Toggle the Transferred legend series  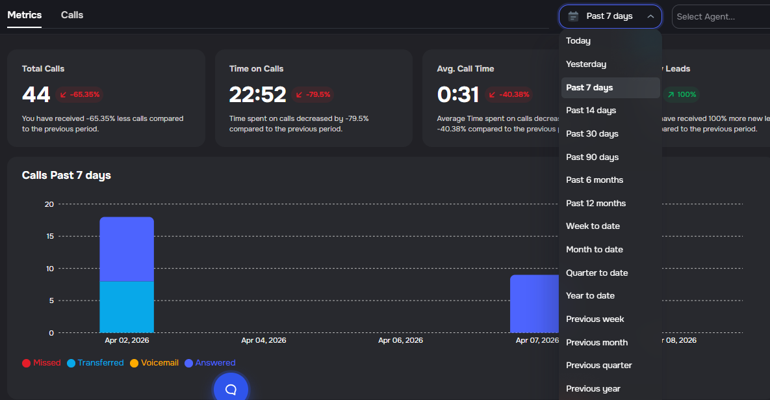[95, 363]
